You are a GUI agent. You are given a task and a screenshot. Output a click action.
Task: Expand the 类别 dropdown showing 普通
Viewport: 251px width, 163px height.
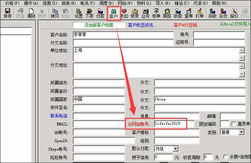(241, 132)
